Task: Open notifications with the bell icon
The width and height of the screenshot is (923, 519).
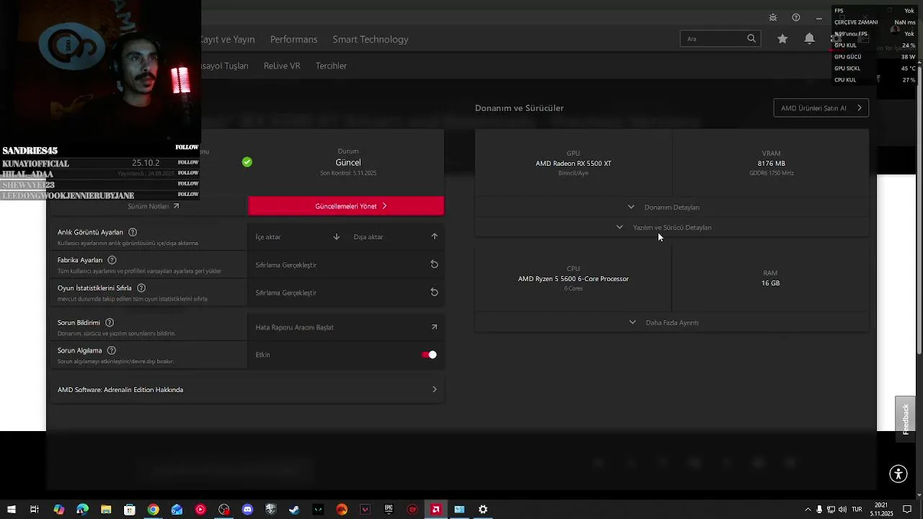Action: 810,39
